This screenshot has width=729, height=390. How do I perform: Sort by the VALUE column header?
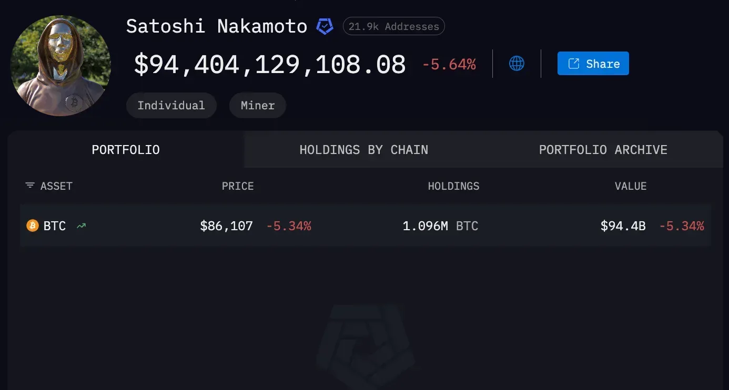631,186
